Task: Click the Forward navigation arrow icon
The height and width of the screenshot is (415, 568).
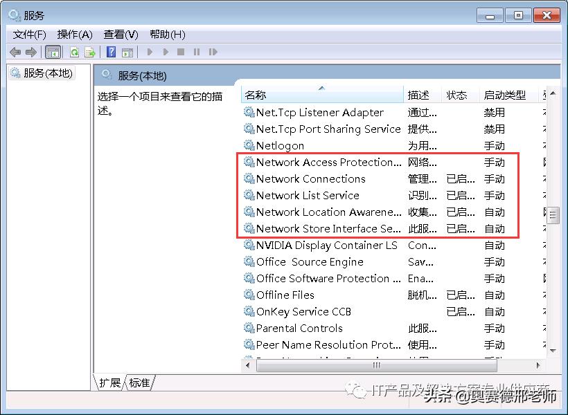Action: click(31, 52)
